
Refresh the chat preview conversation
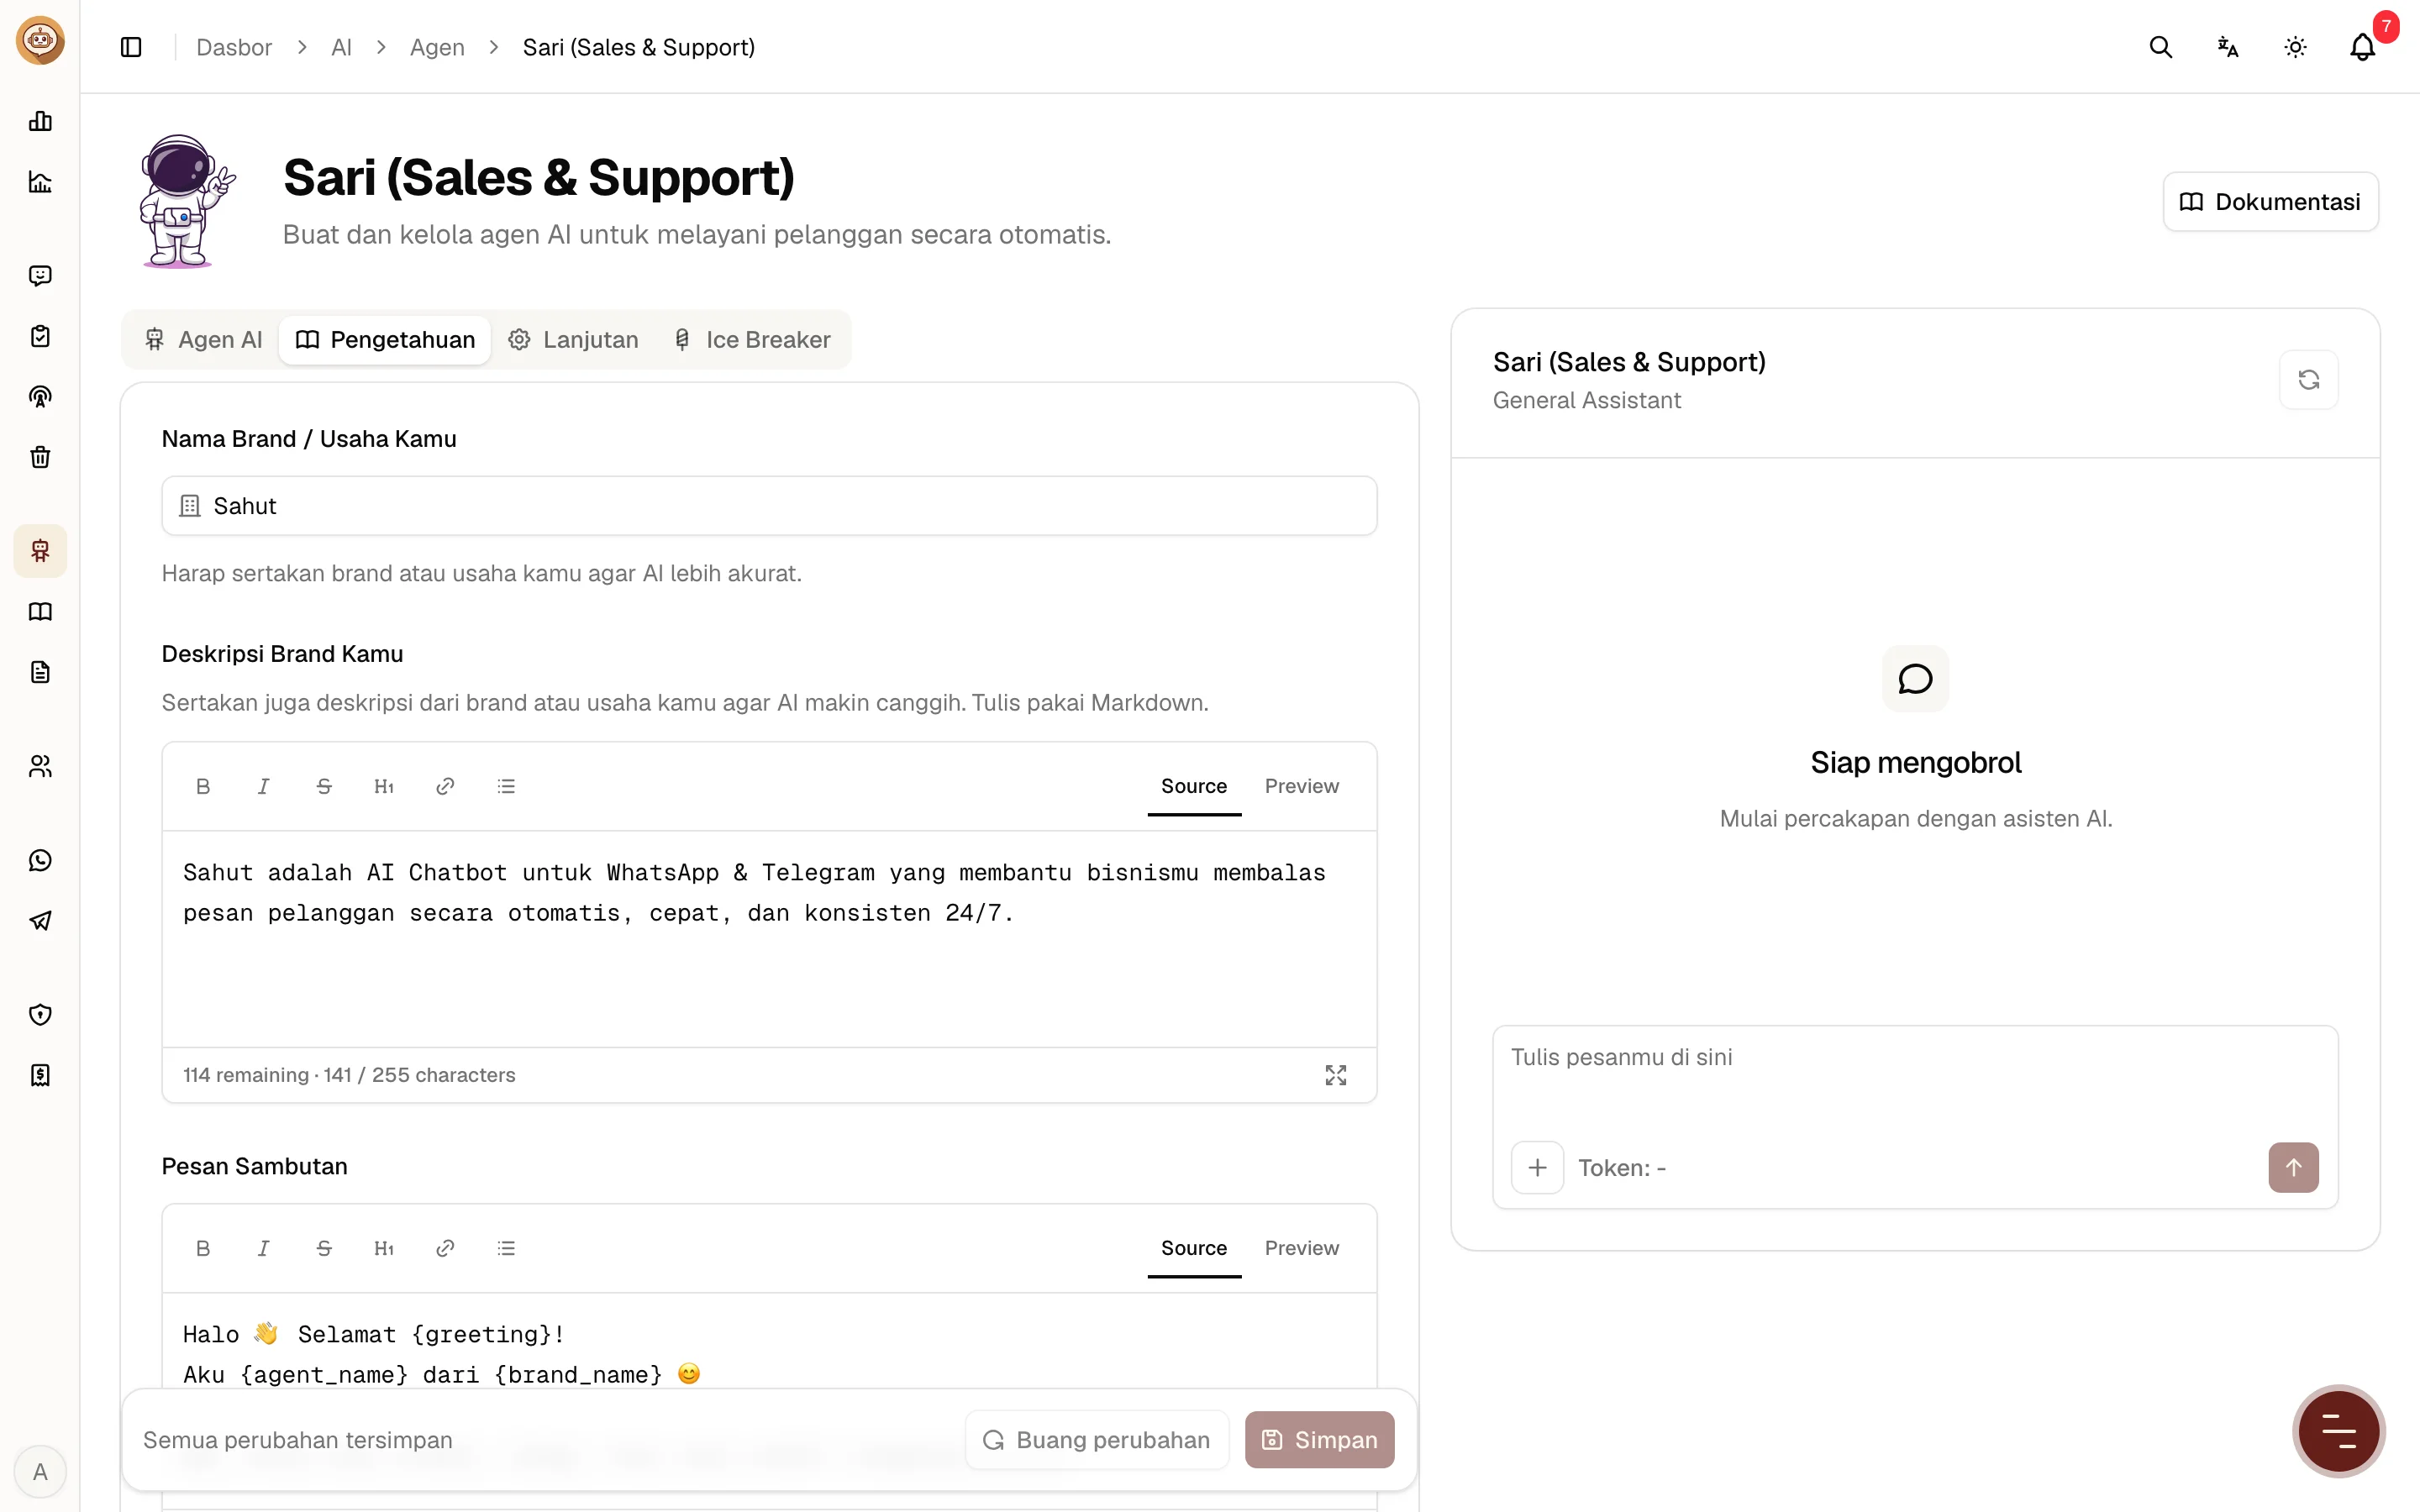2308,380
